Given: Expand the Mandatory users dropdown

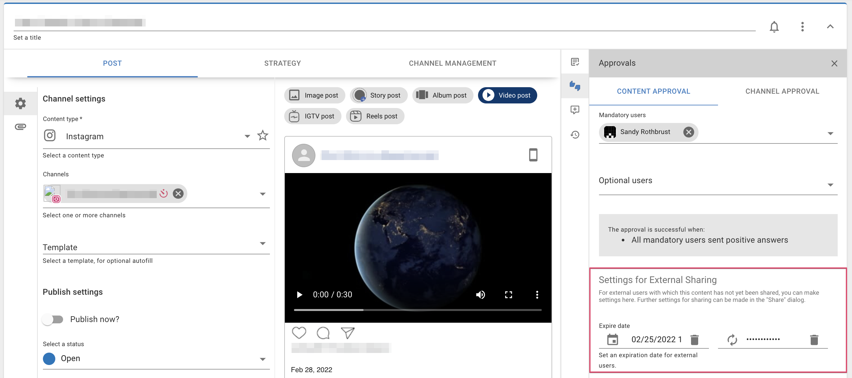Looking at the screenshot, I should (x=830, y=133).
